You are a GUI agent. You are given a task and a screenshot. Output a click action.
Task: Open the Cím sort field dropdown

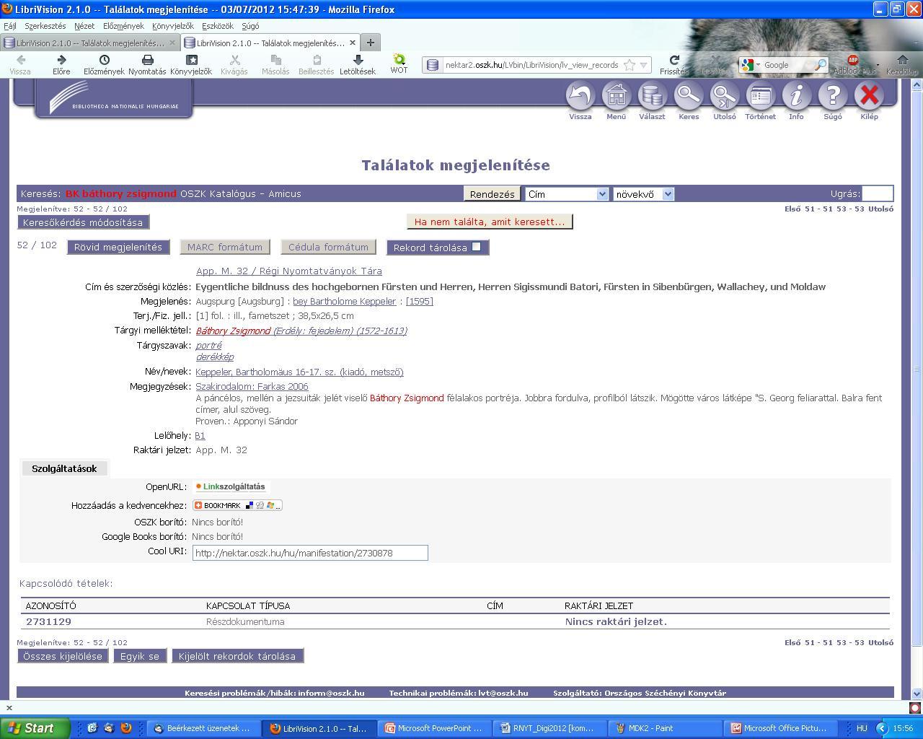567,193
